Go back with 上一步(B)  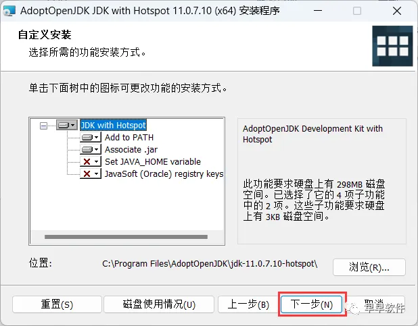pyautogui.click(x=248, y=304)
